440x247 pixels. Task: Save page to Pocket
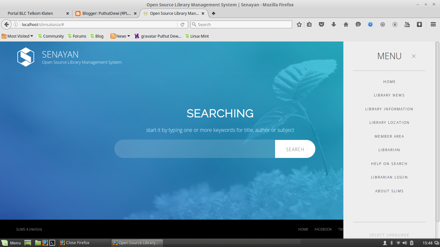tap(321, 24)
